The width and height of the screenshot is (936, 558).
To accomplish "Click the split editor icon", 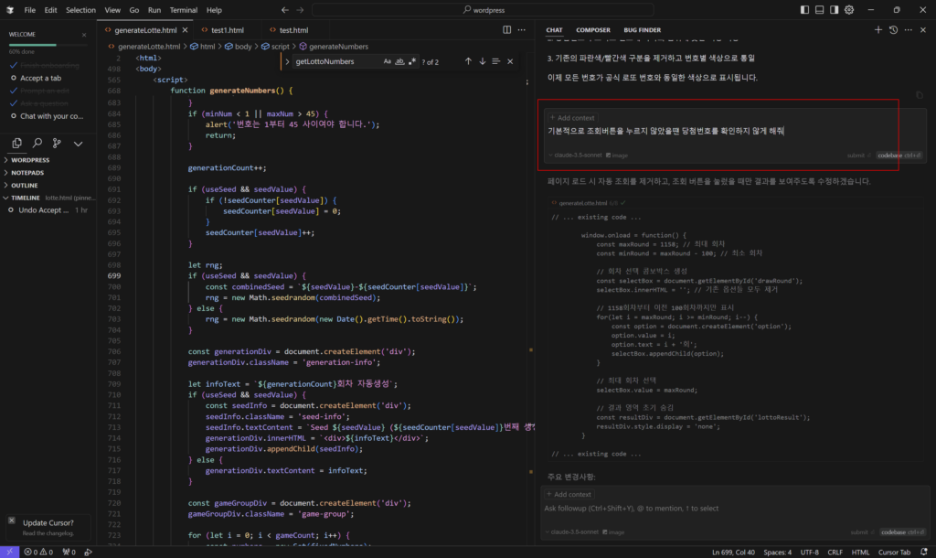I will click(506, 30).
